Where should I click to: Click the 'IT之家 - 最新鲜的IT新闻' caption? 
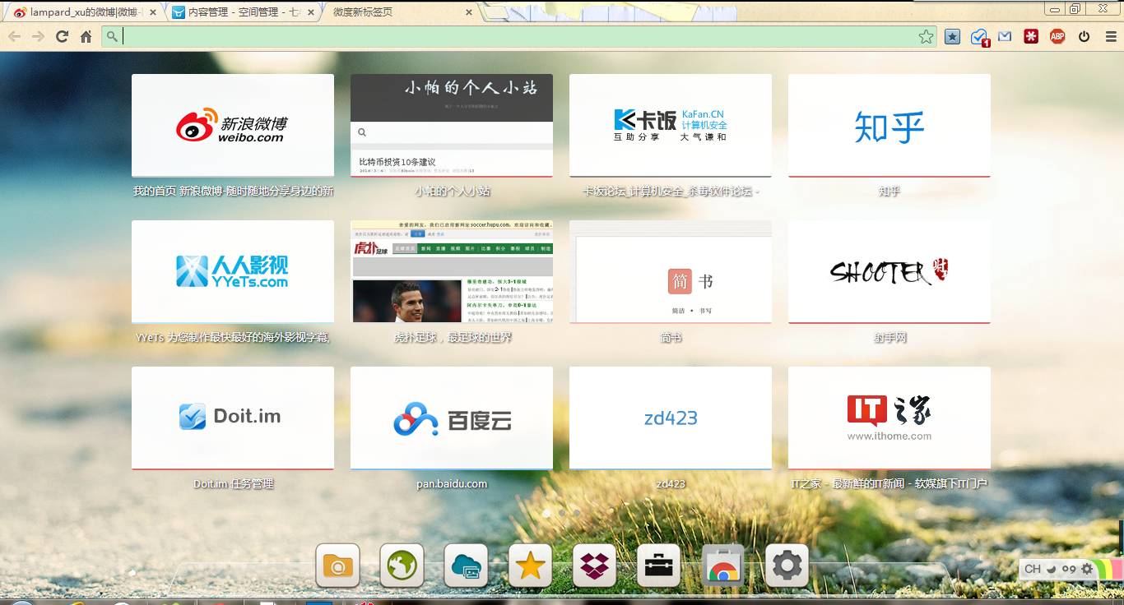(x=889, y=483)
